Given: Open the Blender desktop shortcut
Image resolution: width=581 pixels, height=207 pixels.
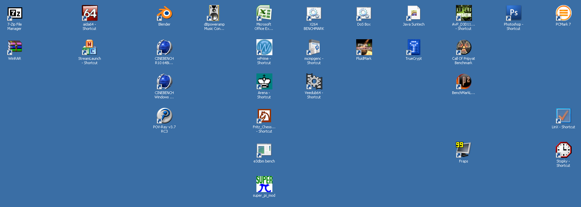Looking at the screenshot, I should [164, 13].
